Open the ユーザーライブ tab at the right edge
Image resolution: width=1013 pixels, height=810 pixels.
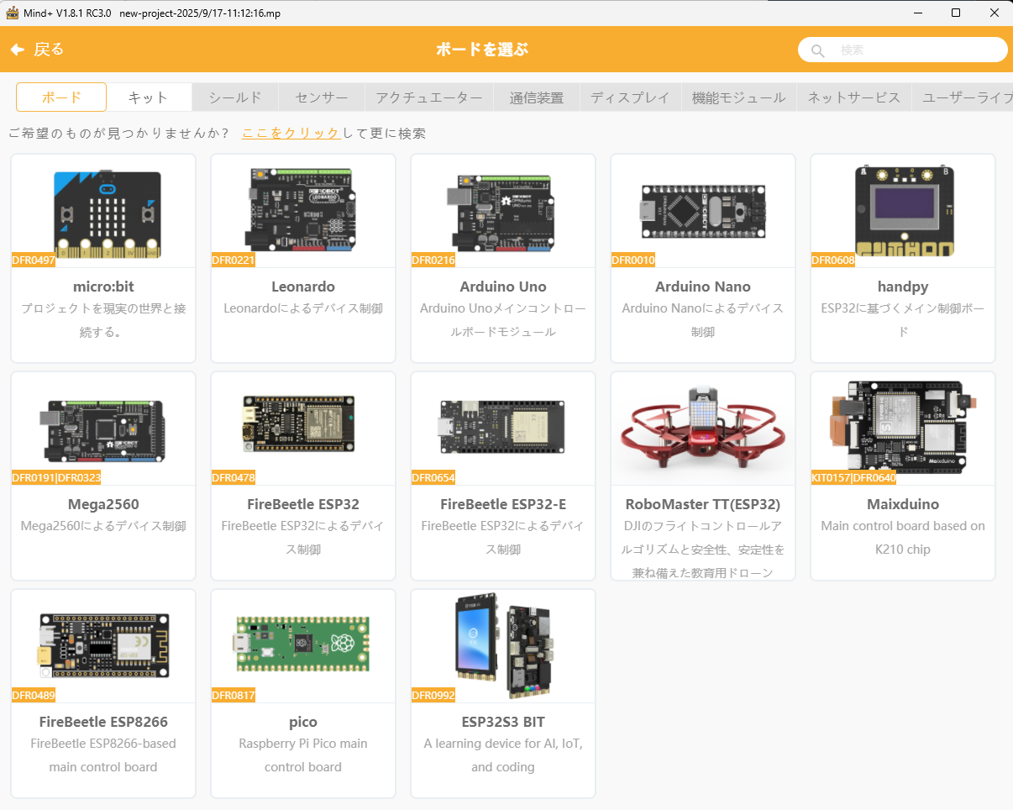pos(963,97)
